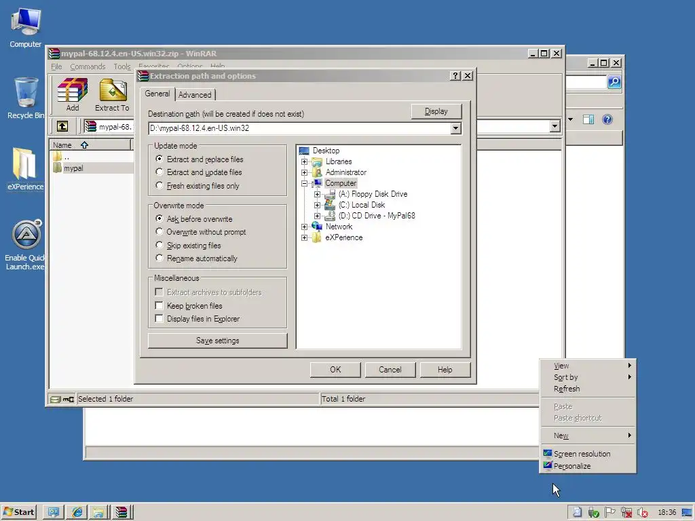695x521 pixels.
Task: Click the network tray icon
Action: (x=626, y=513)
